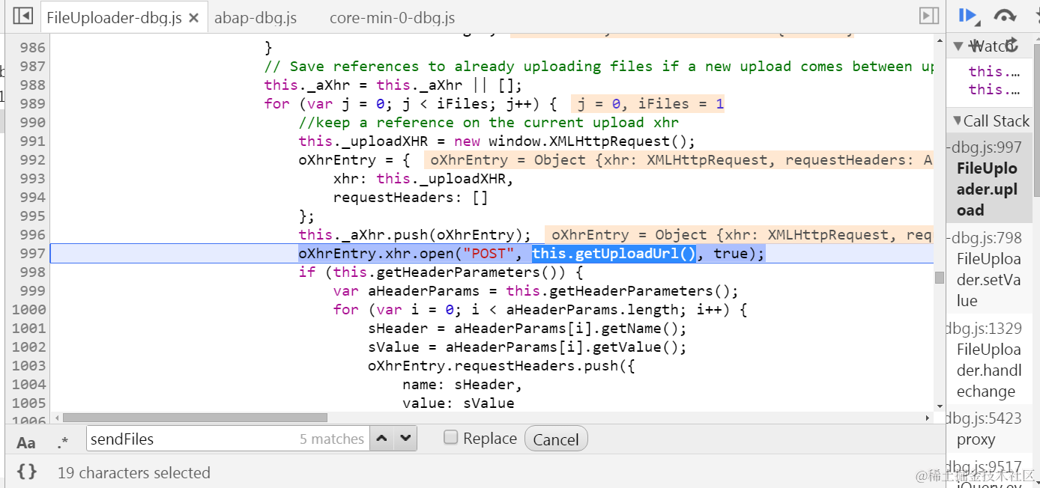
Task: Select first watch expression this.…
Action: (994, 71)
